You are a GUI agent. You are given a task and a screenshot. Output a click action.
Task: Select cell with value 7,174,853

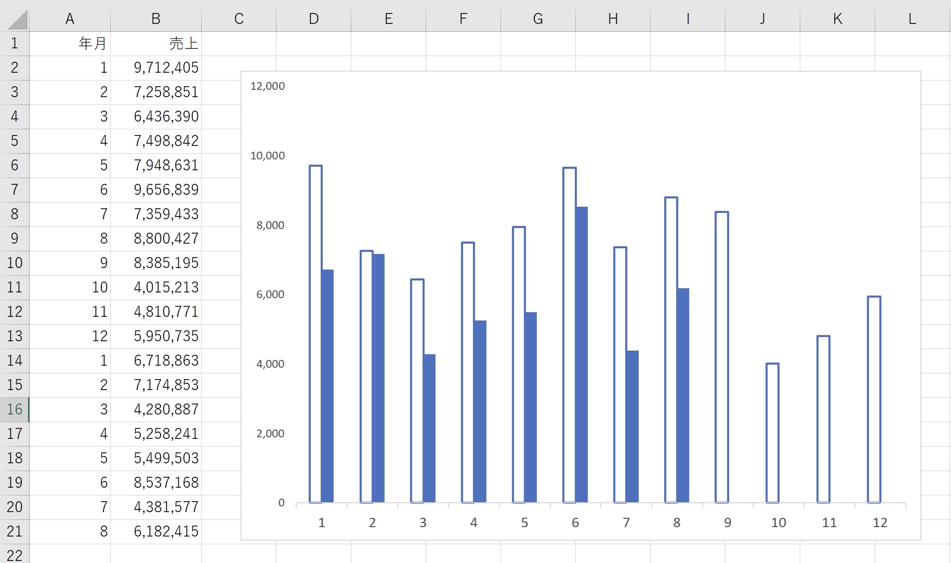click(x=156, y=385)
